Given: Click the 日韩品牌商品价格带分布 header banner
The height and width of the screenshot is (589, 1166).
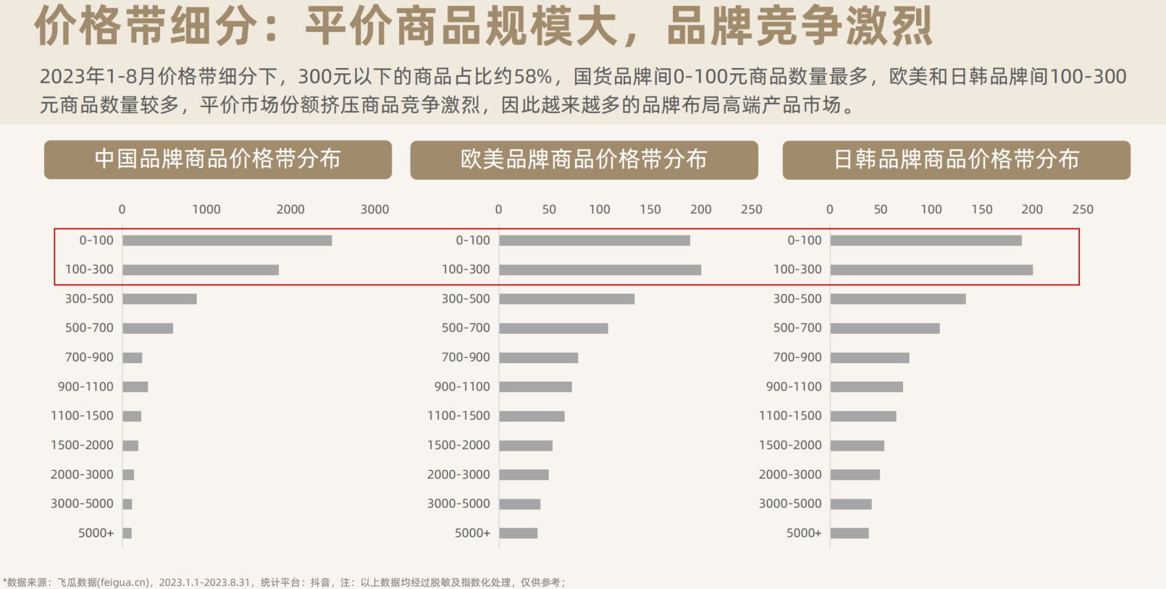Looking at the screenshot, I should pyautogui.click(x=957, y=159).
